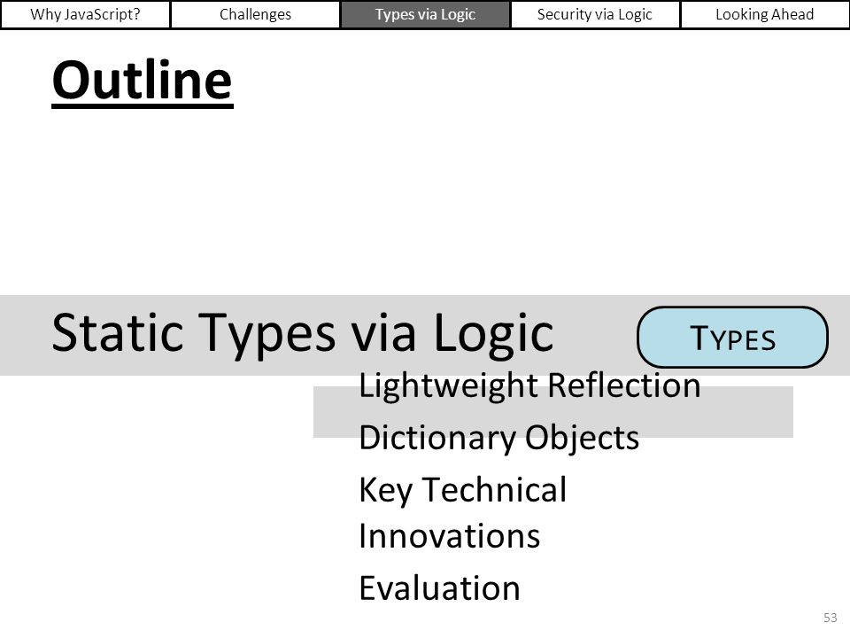
Task: Click the word Static in the banner
Action: [120, 332]
